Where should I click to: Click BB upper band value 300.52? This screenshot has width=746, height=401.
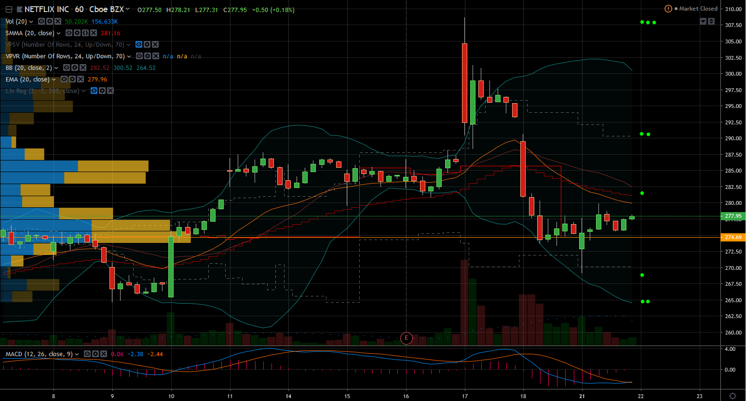123,68
